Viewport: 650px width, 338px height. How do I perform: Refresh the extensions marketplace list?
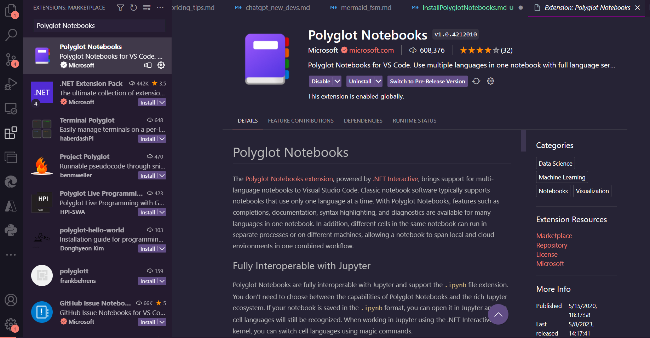[x=133, y=7]
